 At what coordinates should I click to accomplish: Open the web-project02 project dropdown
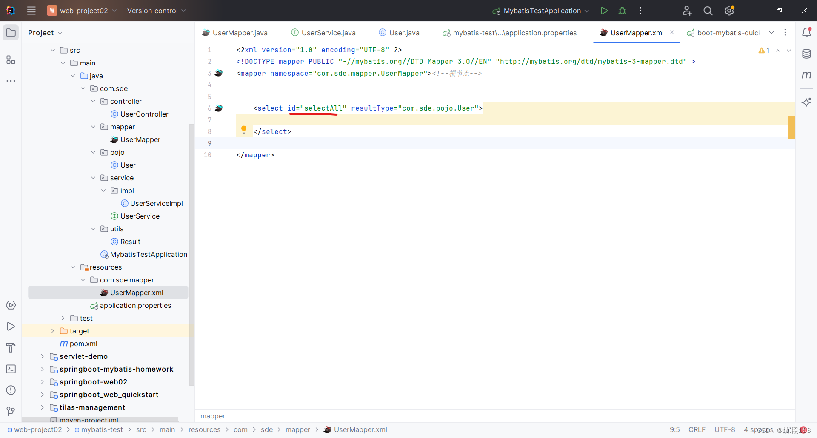(x=82, y=11)
